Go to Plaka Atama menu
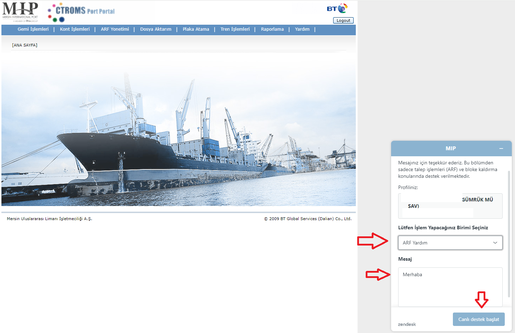This screenshot has height=333, width=515. point(196,29)
